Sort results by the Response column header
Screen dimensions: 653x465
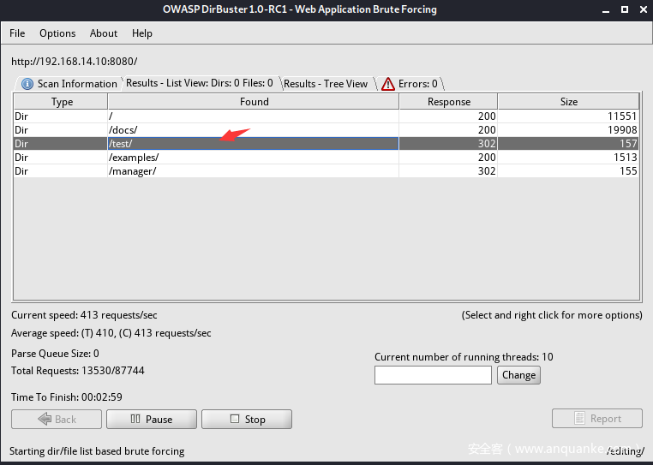coord(448,102)
